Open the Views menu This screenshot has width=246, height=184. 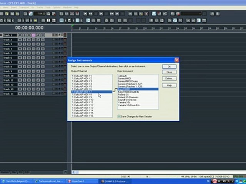click(x=6, y=7)
